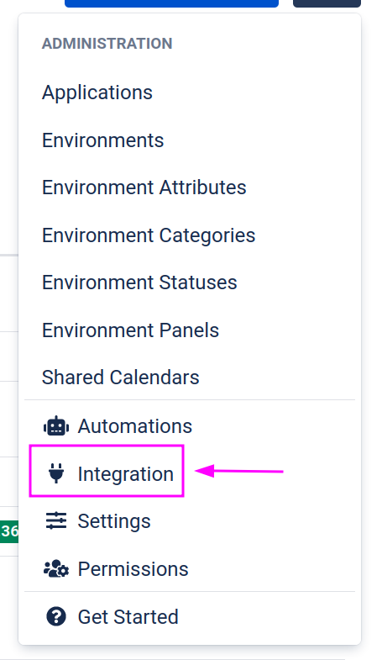382x660 pixels.
Task: Open the Settings text label
Action: [x=114, y=522]
